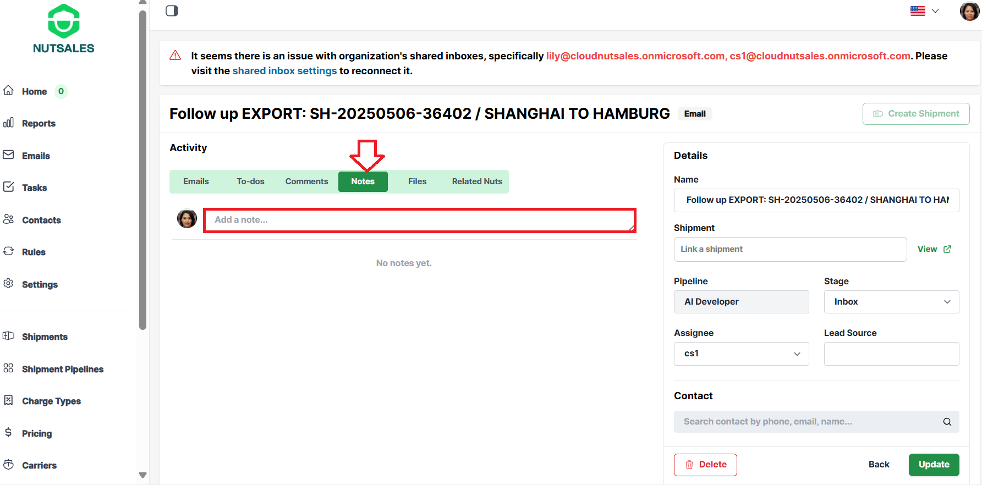Switch to the Comments tab
Viewport: 982px width, 485px height.
point(306,181)
